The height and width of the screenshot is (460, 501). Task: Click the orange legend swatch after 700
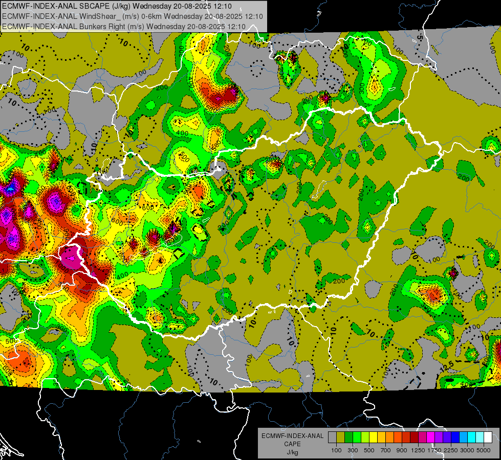[390, 437]
